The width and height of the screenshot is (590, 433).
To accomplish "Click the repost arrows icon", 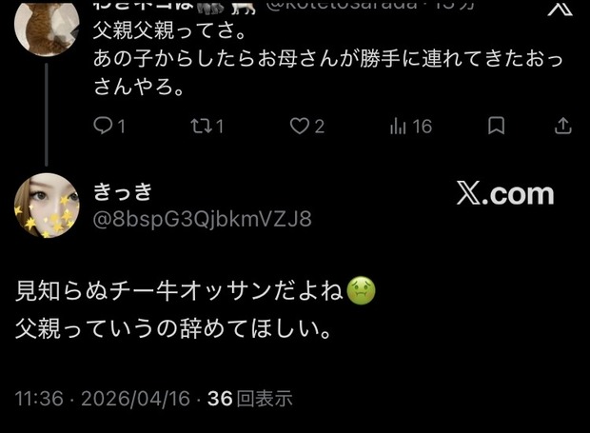I will pyautogui.click(x=201, y=126).
